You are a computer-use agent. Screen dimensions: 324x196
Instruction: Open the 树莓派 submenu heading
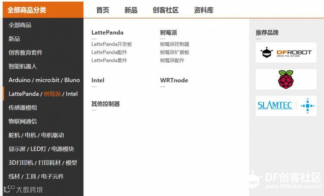pyautogui.click(x=168, y=32)
